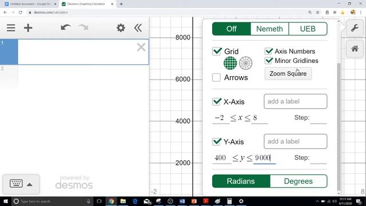
Task: Select the polar grid style icon
Action: point(246,63)
